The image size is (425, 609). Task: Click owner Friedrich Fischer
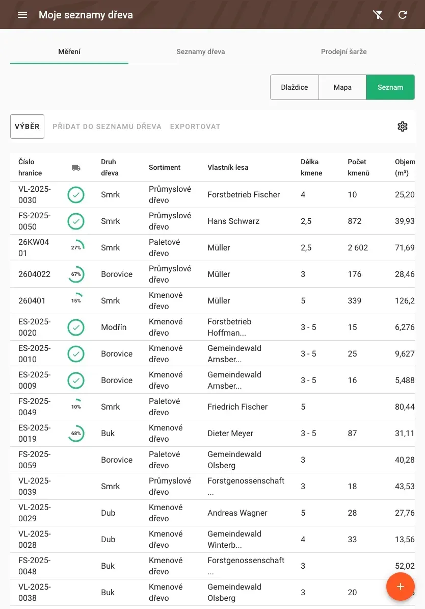[237, 407]
